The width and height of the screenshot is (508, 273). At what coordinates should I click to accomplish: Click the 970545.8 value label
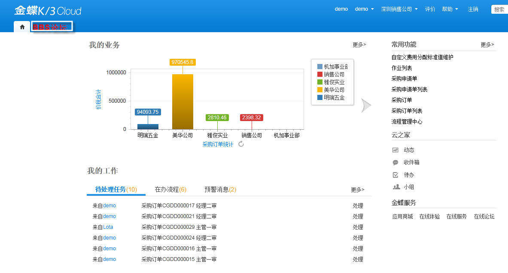(x=183, y=62)
